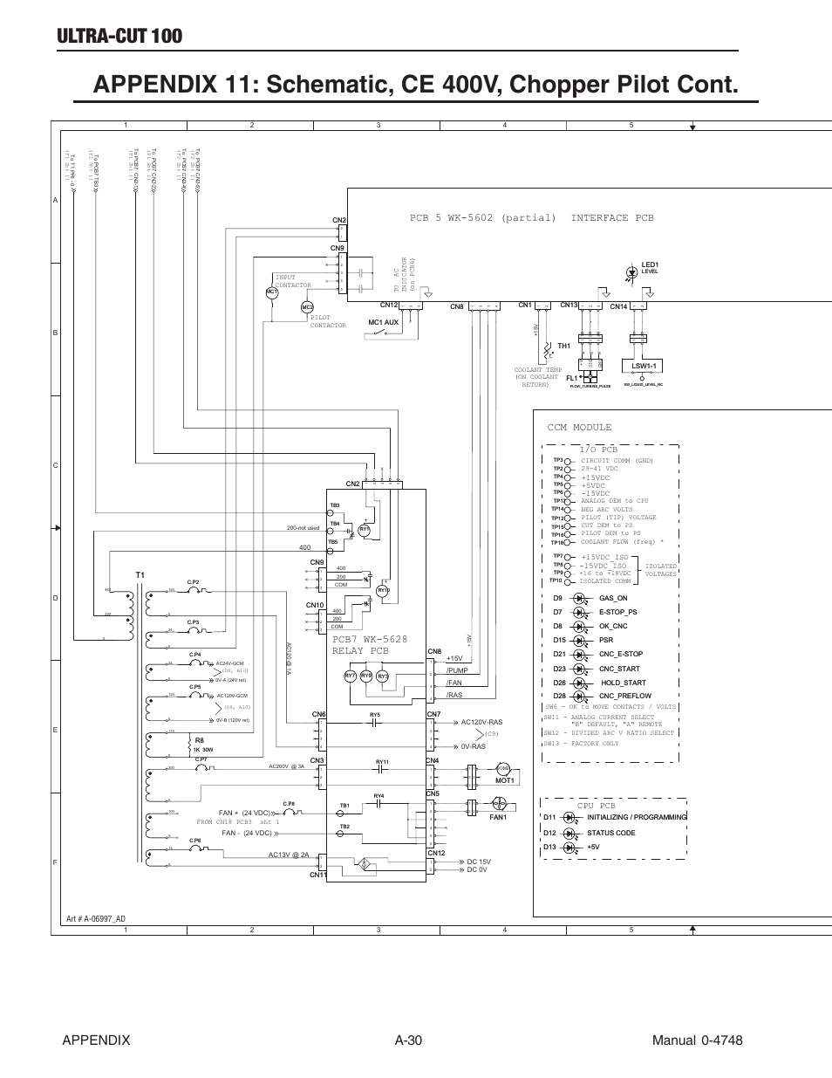Click the DC 0V output label
The image size is (832, 1078).
[477, 869]
